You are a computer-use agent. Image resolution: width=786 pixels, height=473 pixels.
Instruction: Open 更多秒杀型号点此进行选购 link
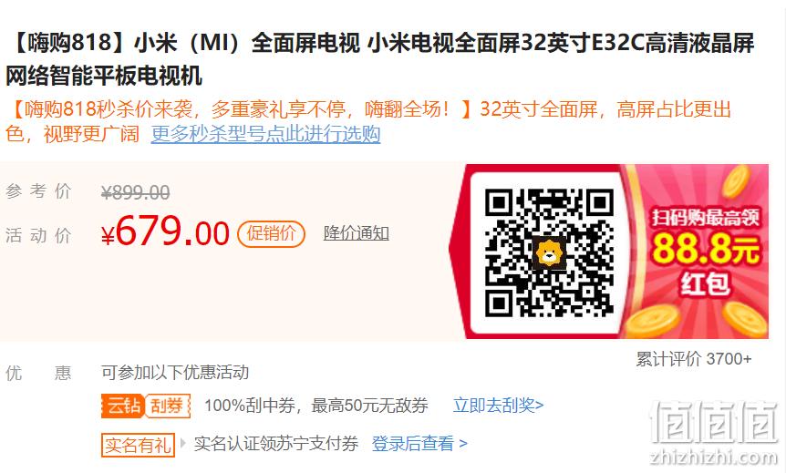[x=265, y=134]
